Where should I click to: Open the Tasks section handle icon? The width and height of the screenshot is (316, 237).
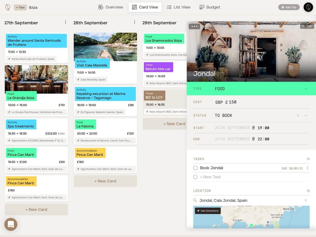point(308,159)
